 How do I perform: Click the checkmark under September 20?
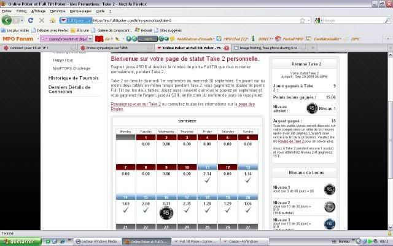pos(248,210)
